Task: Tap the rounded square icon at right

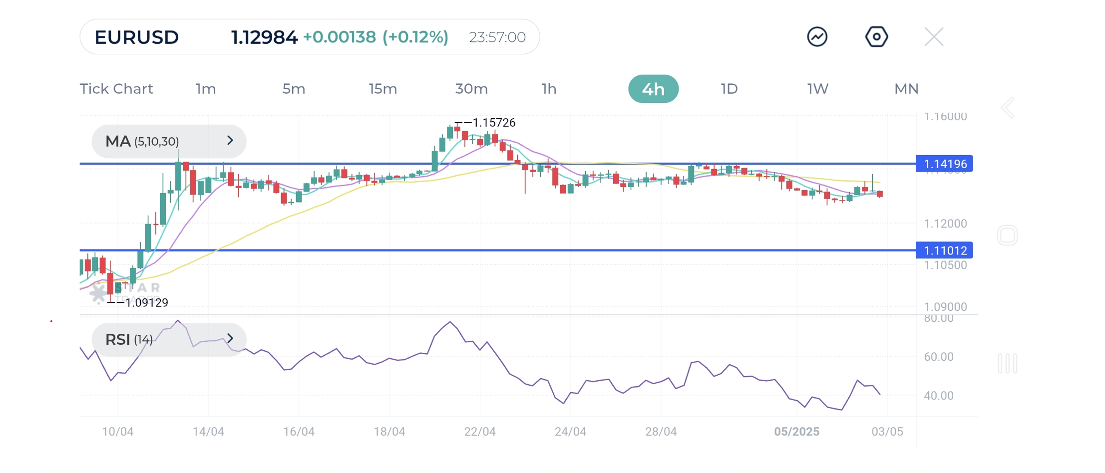Action: (x=1007, y=235)
